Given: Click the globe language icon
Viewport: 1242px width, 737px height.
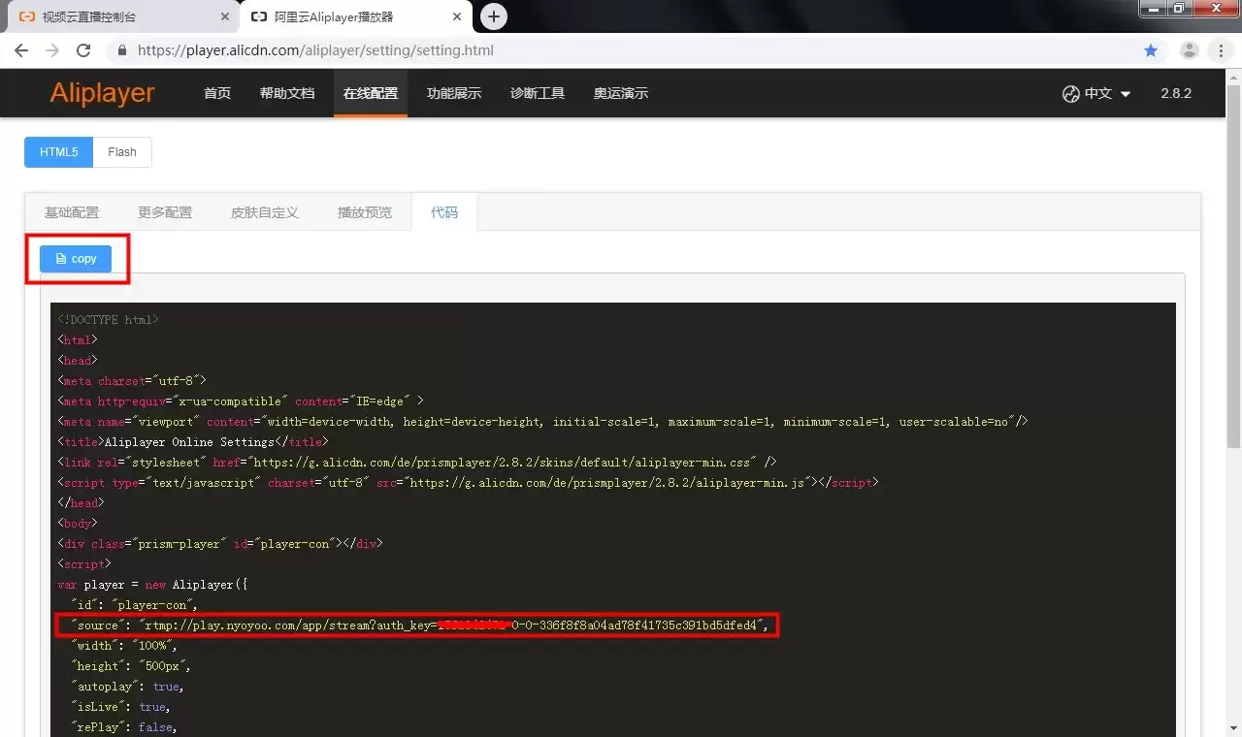Looking at the screenshot, I should pos(1071,94).
